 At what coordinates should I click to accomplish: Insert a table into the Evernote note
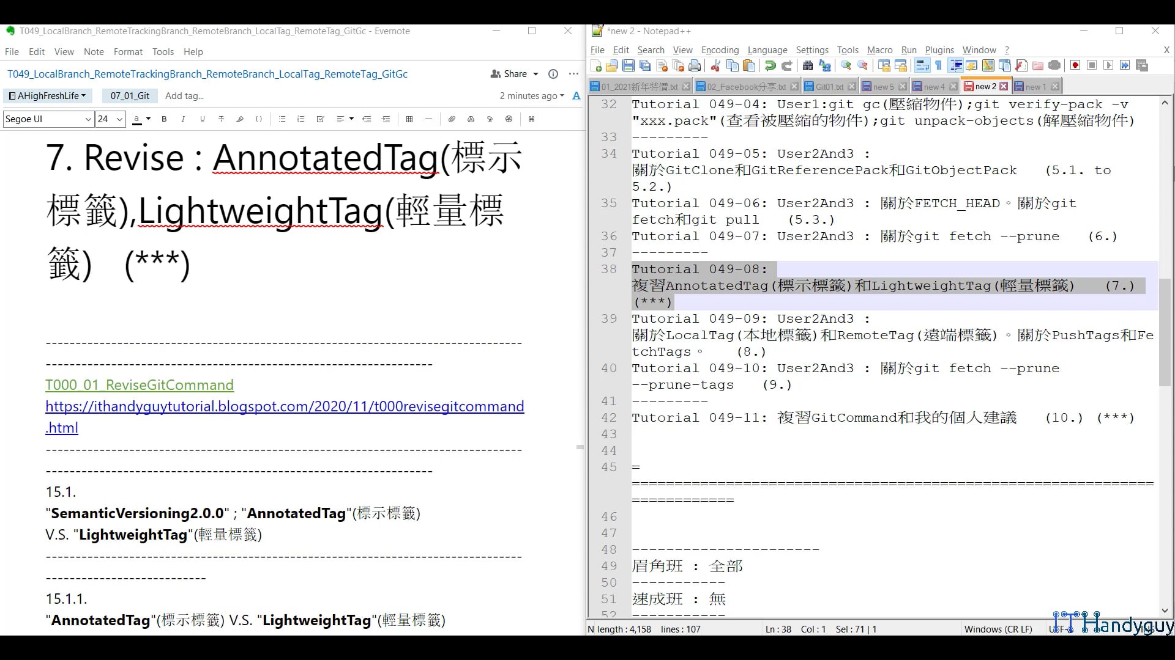click(x=410, y=119)
